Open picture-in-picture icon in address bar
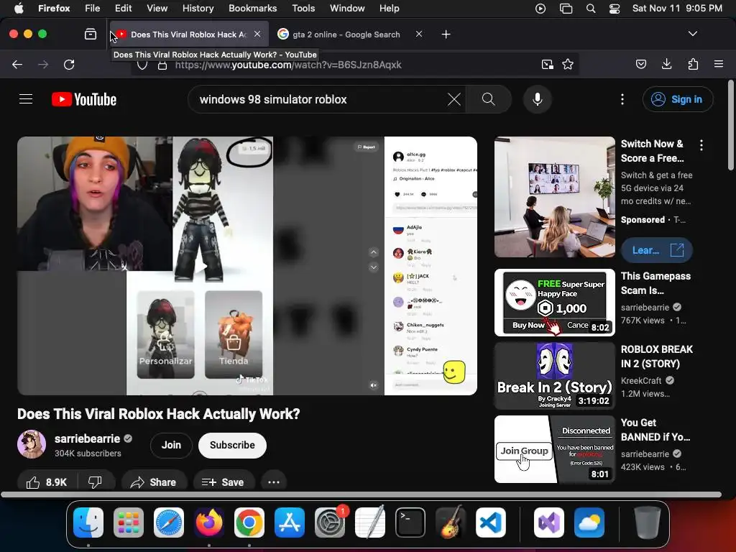 (x=547, y=64)
